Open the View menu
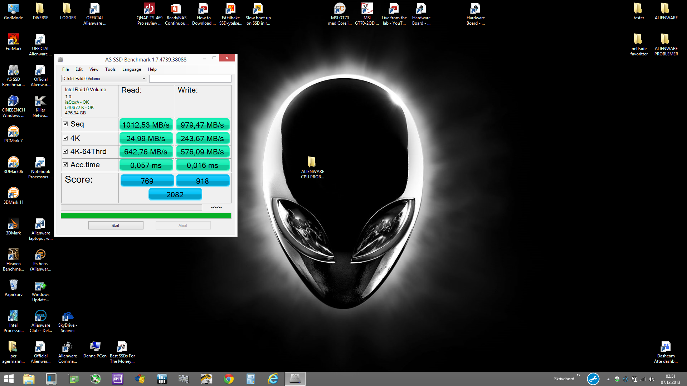Image resolution: width=687 pixels, height=386 pixels. pos(94,69)
